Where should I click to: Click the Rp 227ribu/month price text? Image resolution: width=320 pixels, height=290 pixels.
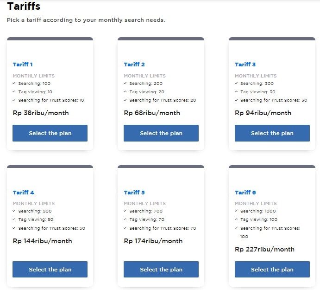point(265,249)
